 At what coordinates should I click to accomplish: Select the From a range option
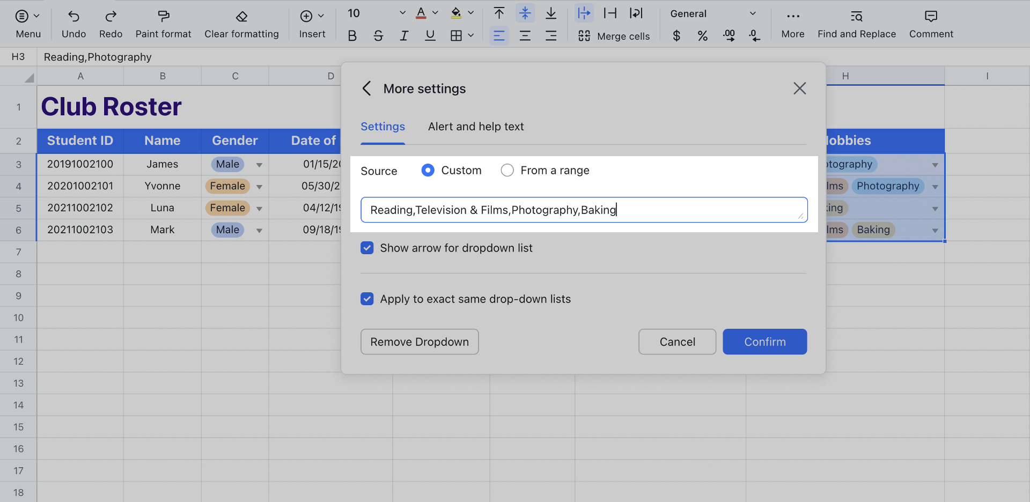click(507, 171)
